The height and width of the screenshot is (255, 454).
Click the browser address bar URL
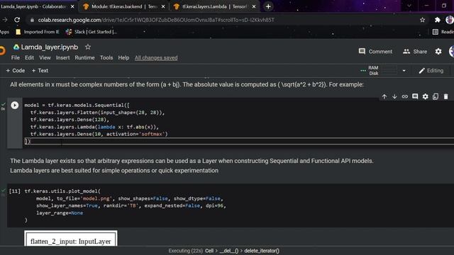156,20
